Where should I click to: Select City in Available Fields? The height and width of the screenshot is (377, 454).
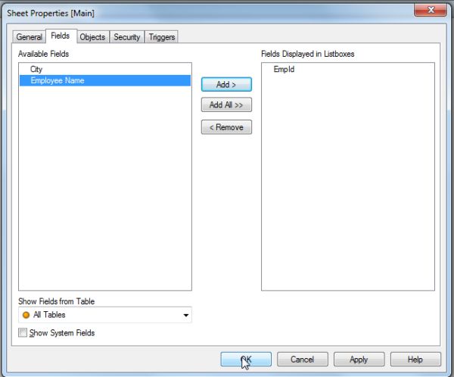(x=105, y=69)
